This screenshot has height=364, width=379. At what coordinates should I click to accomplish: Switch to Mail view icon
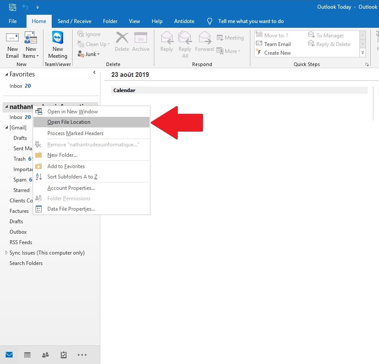pos(9,354)
